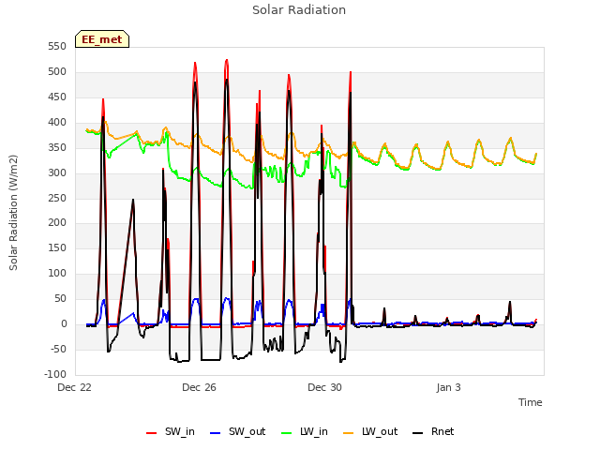The width and height of the screenshot is (600, 450).
Task: Click the Dec 26 x-axis tick label
Action: point(199,387)
